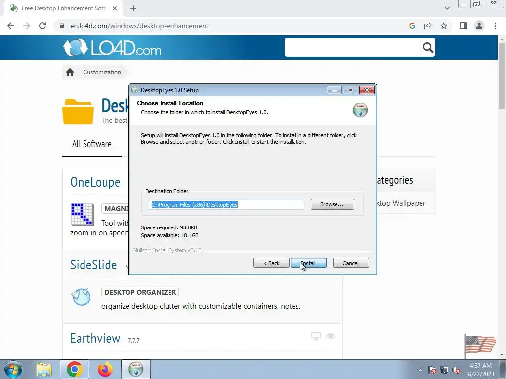Switch to Chrome in the taskbar
Viewport: 506px width, 379px height.
click(75, 369)
